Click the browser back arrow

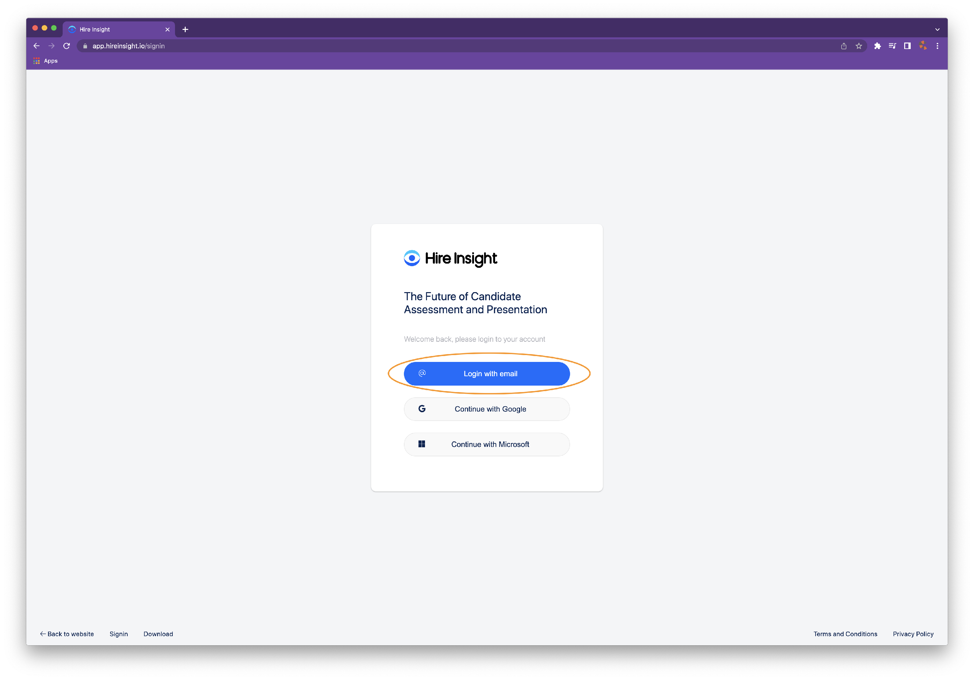[x=36, y=46]
